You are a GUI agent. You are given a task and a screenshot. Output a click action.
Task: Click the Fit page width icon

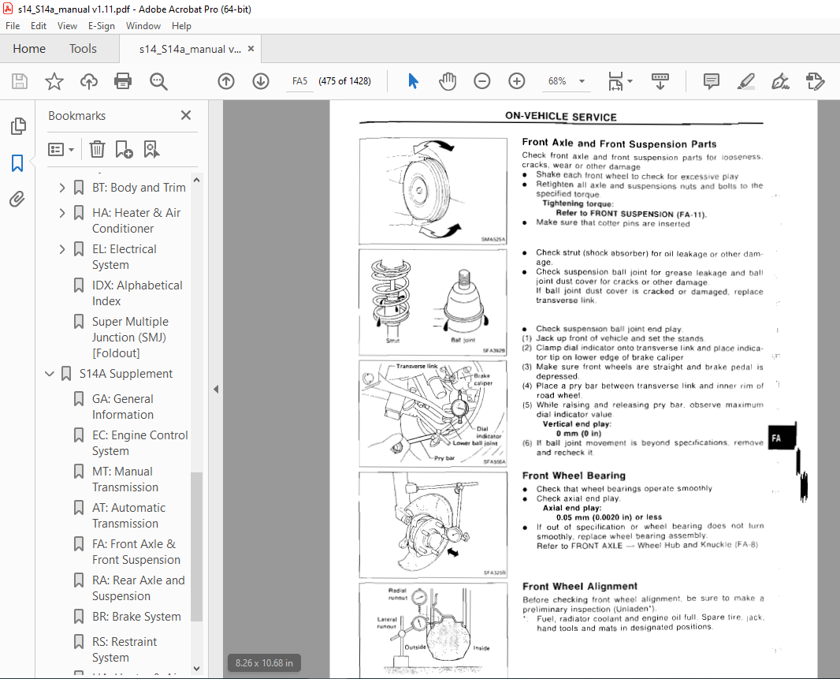pyautogui.click(x=615, y=81)
